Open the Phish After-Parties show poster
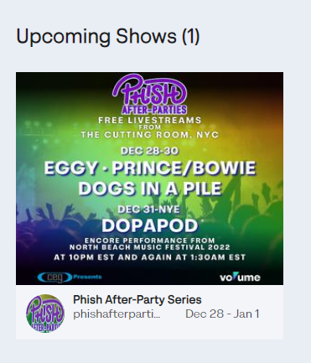The image size is (311, 363). click(149, 179)
